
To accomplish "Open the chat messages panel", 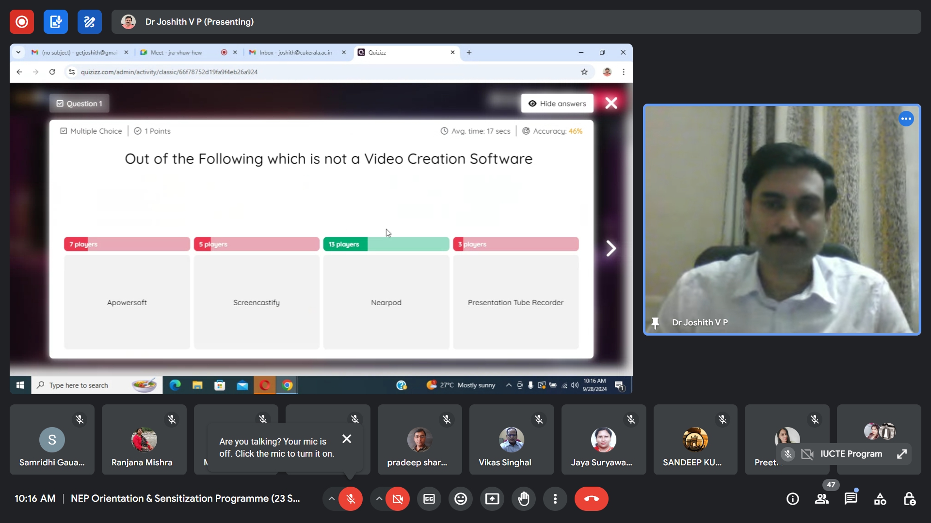I will (851, 499).
